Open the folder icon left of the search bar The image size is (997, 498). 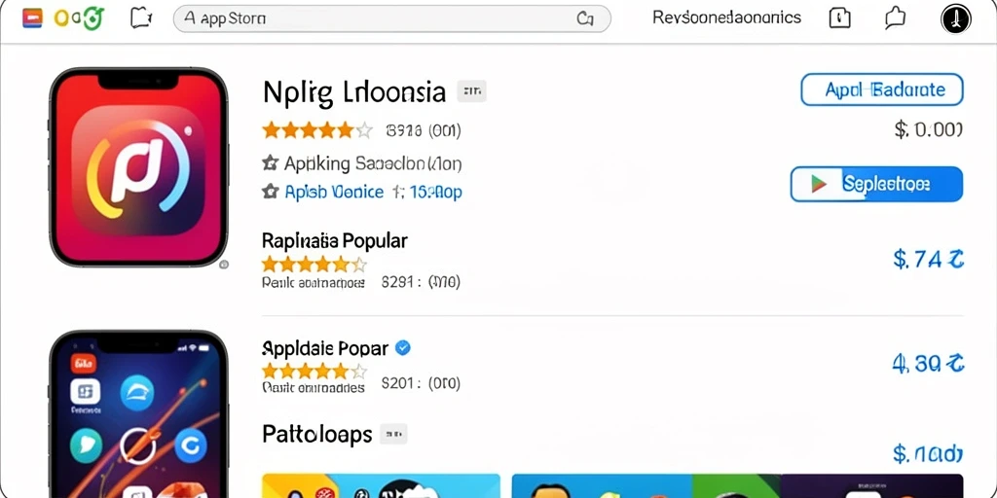[x=141, y=18]
